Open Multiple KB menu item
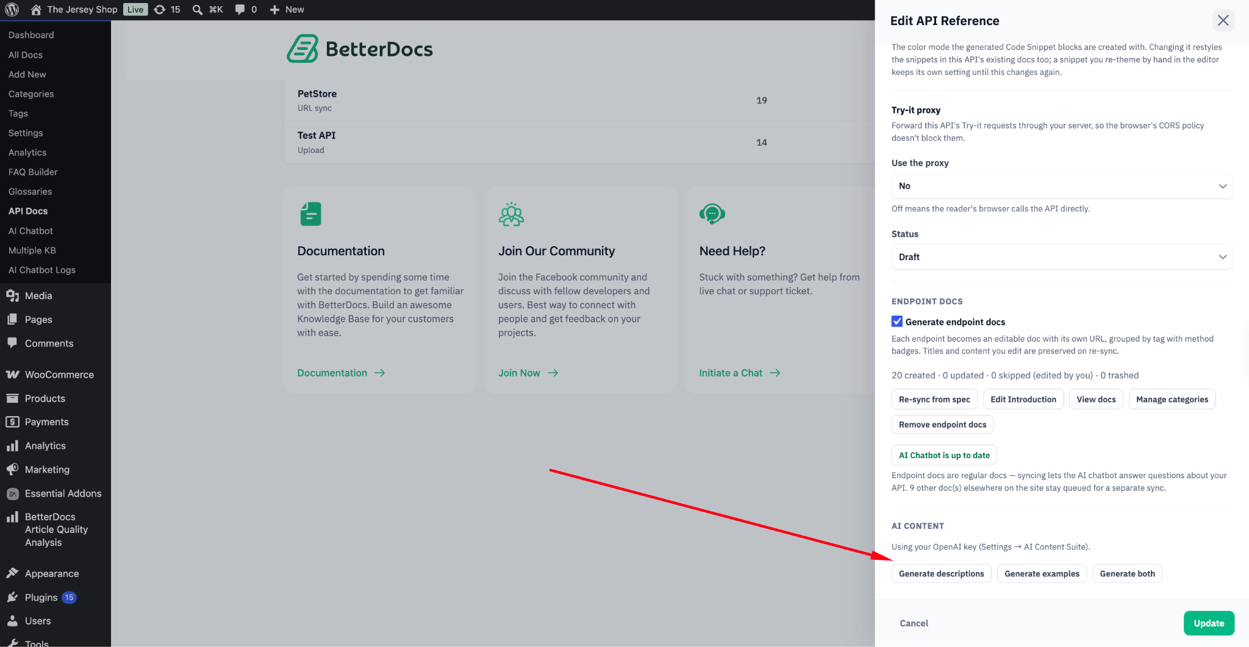The width and height of the screenshot is (1249, 647). click(x=32, y=250)
